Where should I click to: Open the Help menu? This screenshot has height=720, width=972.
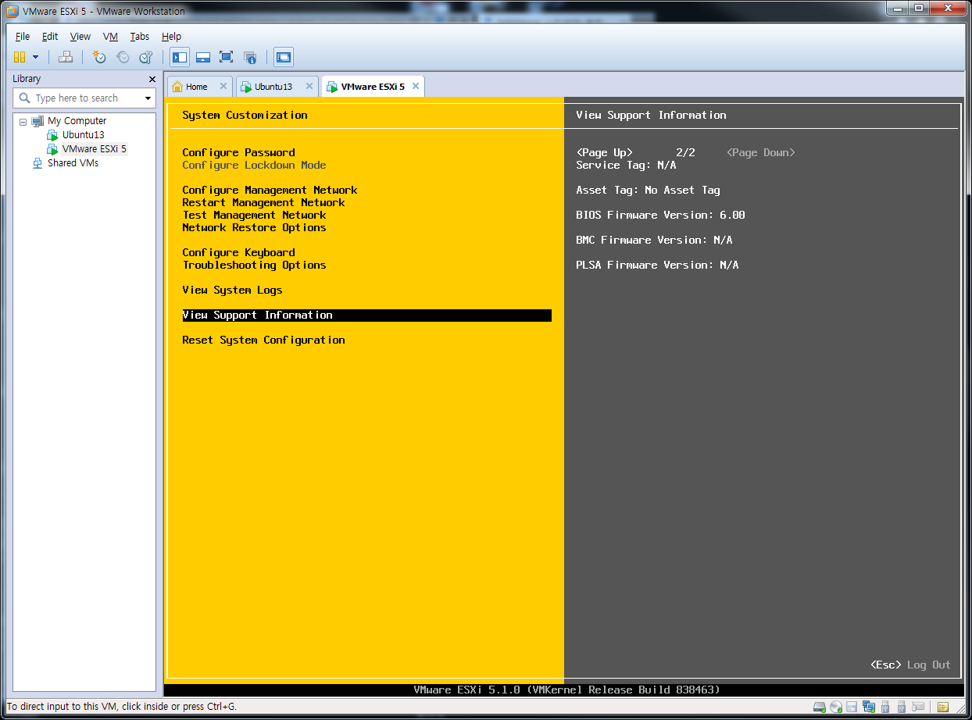coord(171,36)
